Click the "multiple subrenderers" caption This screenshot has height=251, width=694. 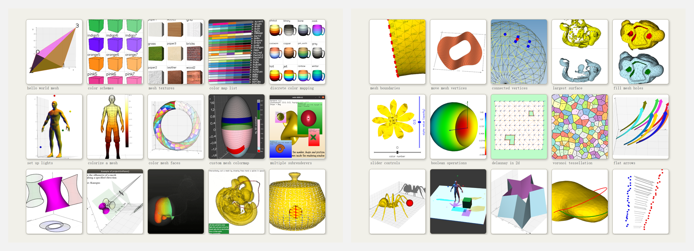click(291, 163)
